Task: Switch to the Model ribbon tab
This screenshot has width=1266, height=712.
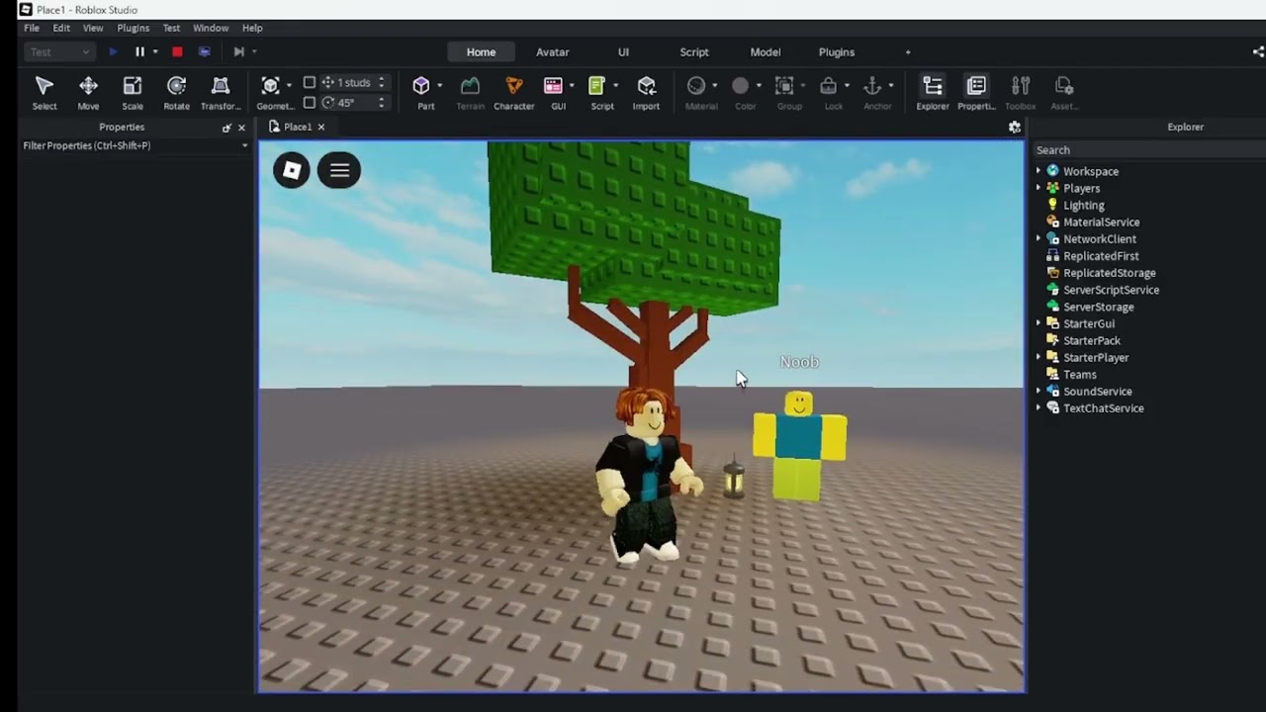Action: coord(765,51)
